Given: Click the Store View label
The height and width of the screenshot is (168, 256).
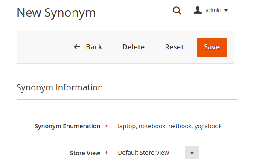Looking at the screenshot, I should 85,153.
